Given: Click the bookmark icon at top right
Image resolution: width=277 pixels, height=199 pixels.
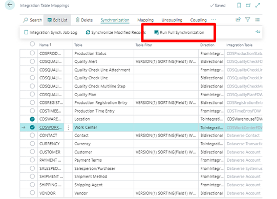Looking at the screenshot, I should (239, 5).
